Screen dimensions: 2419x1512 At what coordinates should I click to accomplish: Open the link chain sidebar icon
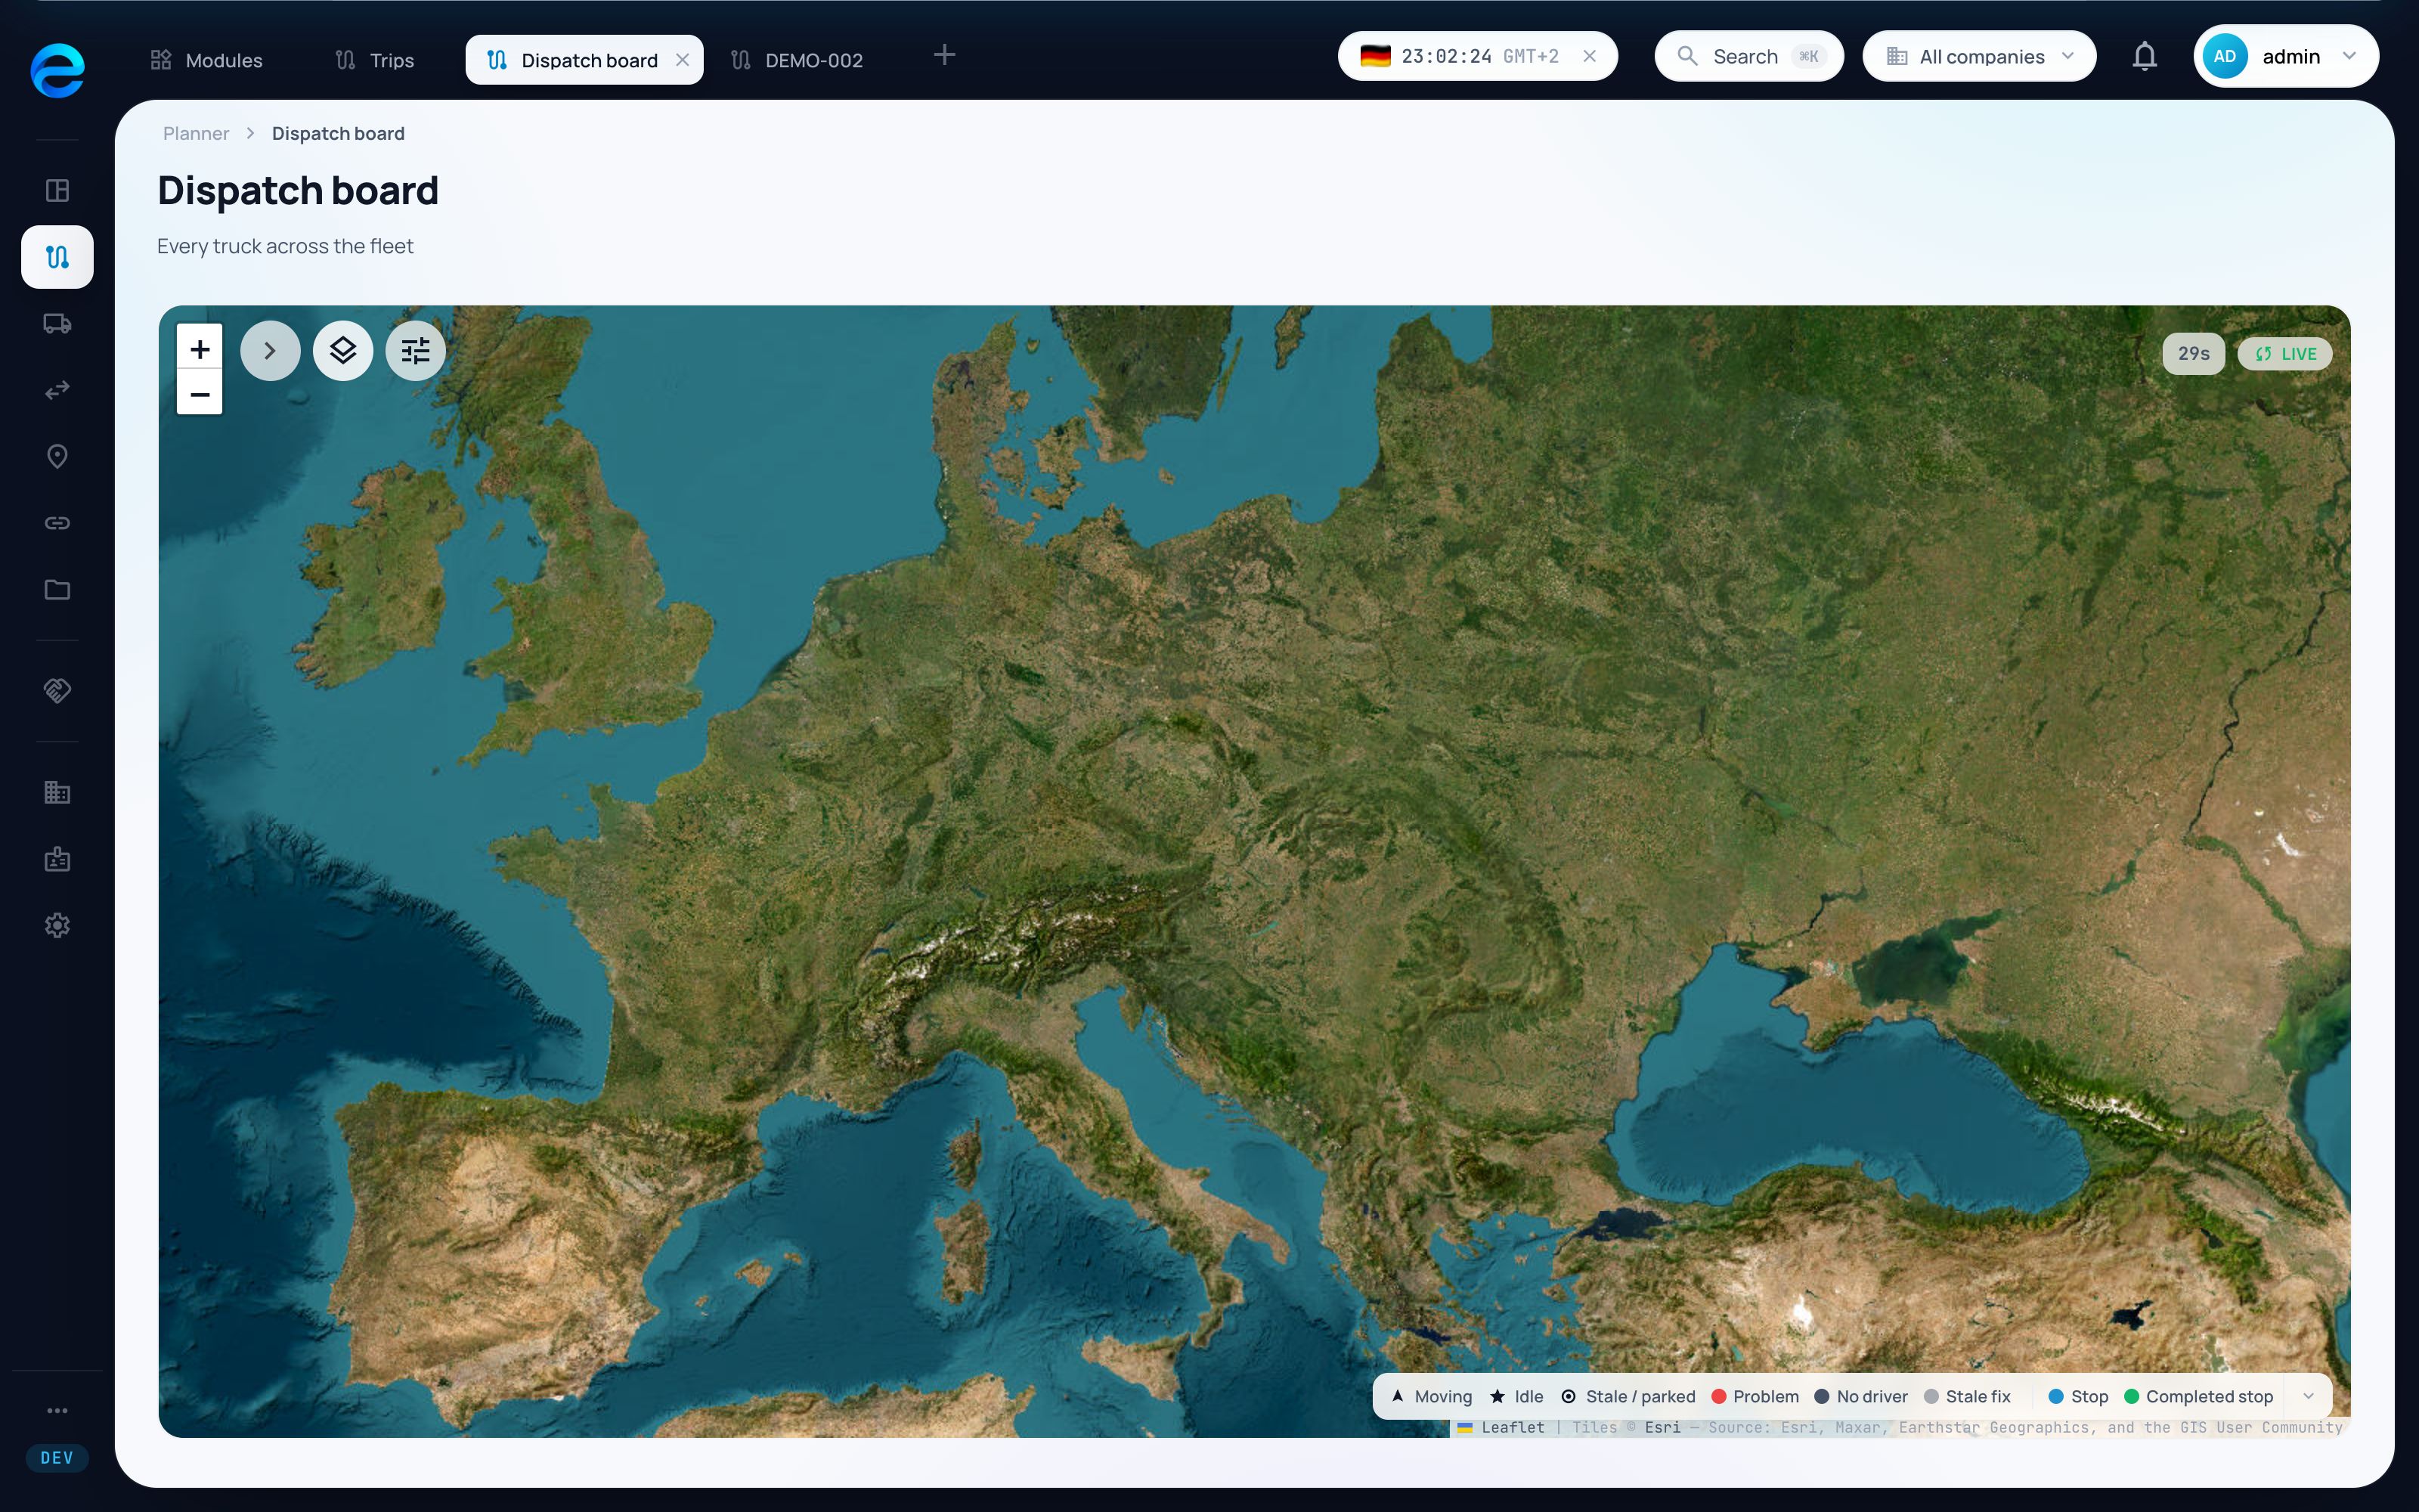57,523
